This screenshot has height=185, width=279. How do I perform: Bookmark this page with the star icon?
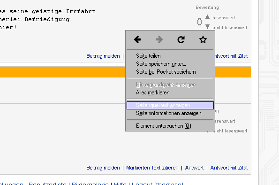[203, 39]
